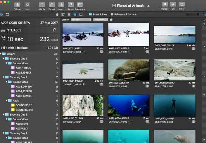Viewport: 206px width, 143px height.
Task: Click the Seal toolbar icon
Action: [27, 5]
